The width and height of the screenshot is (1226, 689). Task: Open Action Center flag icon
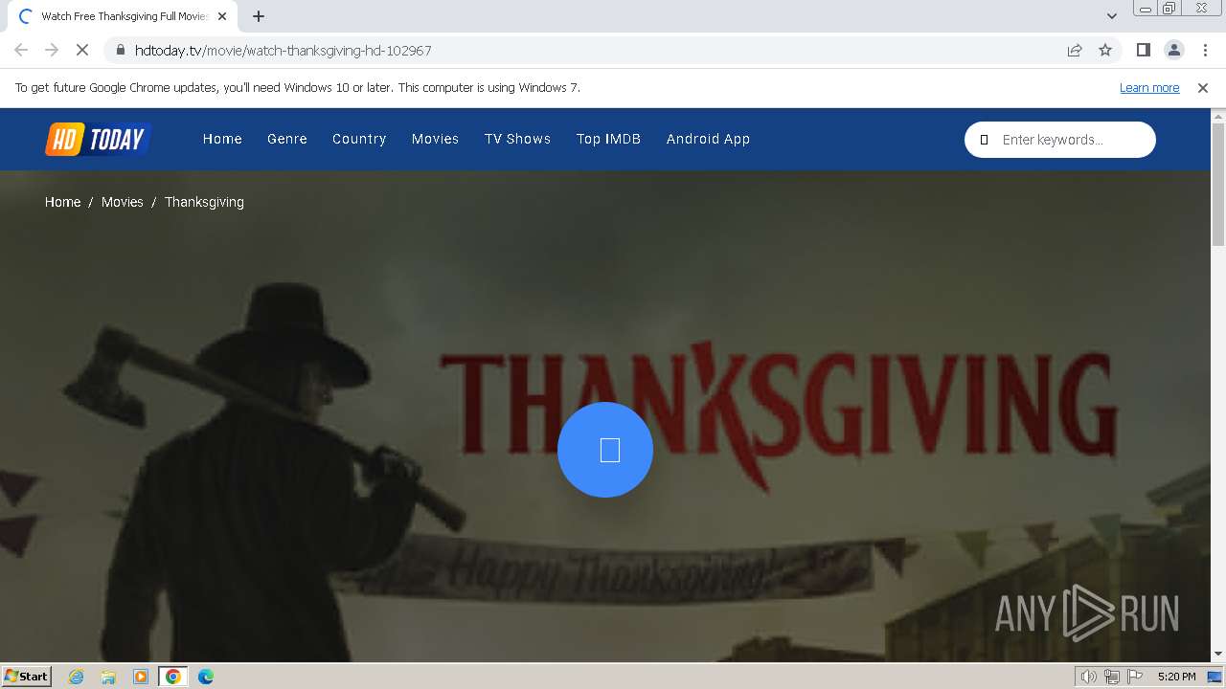coord(1134,677)
